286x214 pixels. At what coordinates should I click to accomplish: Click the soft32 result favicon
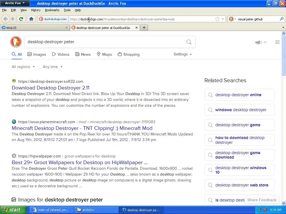[14, 81]
